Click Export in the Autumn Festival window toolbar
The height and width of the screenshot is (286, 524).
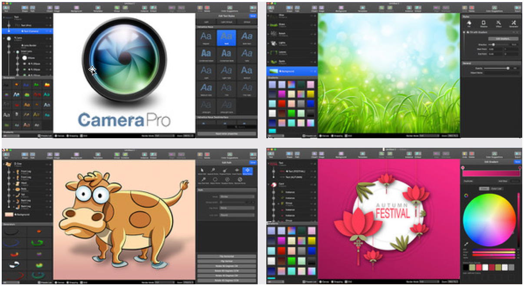coord(517,155)
